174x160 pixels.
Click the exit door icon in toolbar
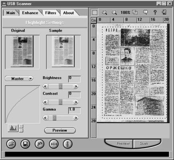coord(164,12)
